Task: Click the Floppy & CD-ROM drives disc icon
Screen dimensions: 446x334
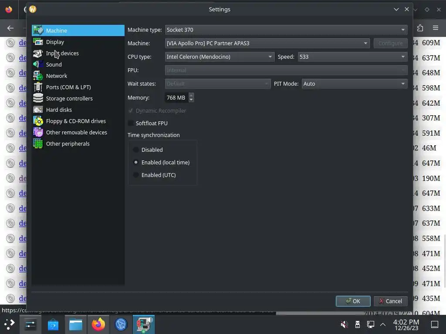Action: pyautogui.click(x=38, y=121)
